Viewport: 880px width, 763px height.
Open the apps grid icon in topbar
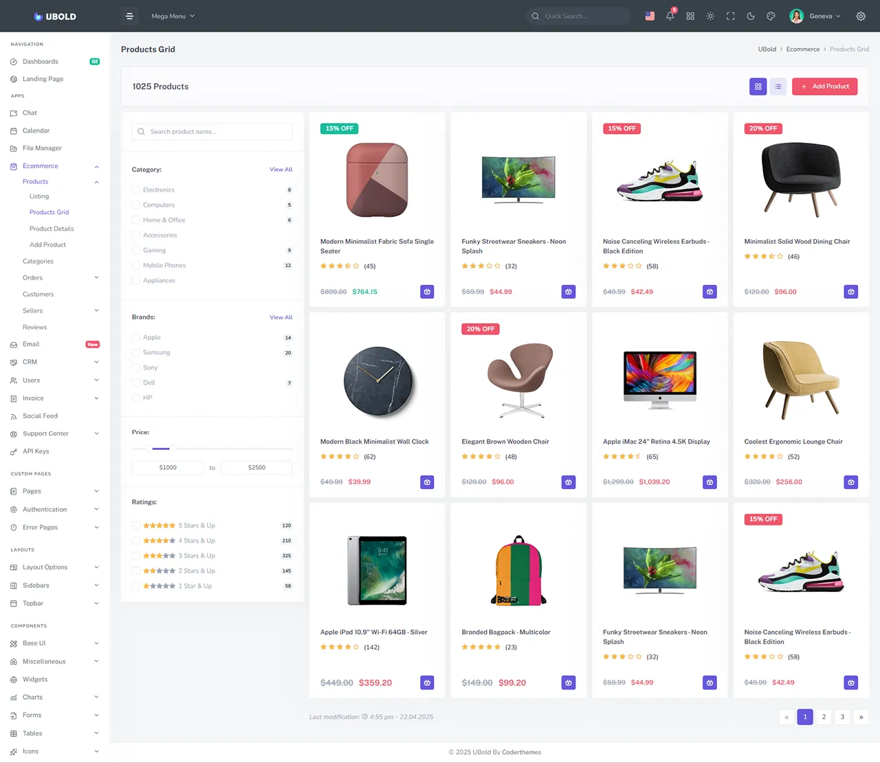click(x=690, y=16)
